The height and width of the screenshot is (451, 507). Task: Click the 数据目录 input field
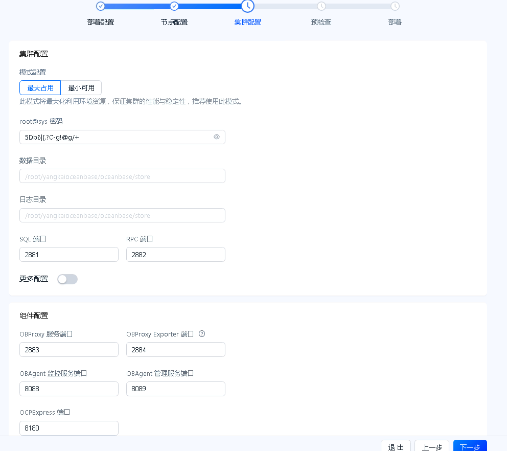122,176
